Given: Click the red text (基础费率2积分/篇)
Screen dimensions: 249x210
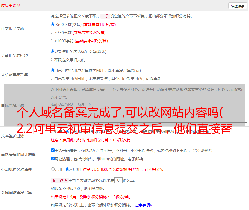Looking at the screenshot, I should 89,33.
